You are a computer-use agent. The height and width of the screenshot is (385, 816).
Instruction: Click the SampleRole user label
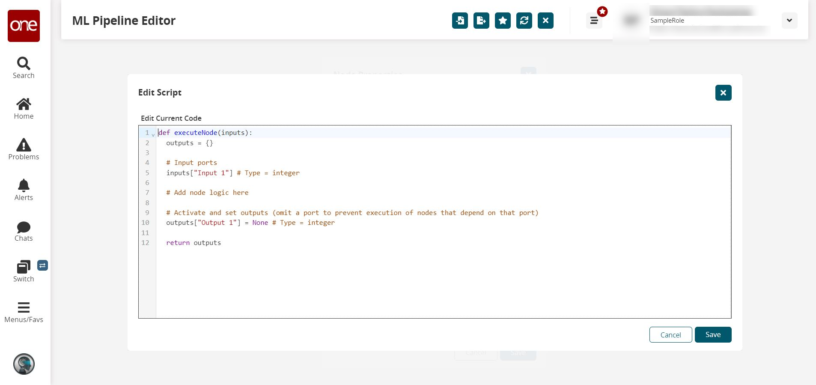[667, 21]
